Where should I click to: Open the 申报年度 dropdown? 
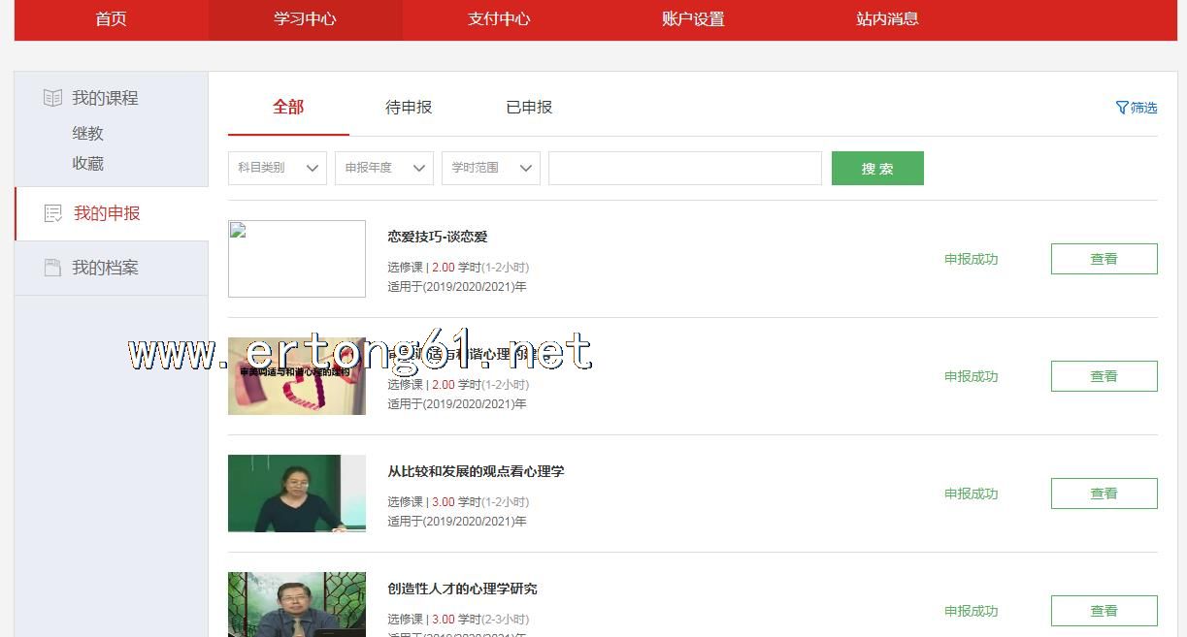click(384, 168)
